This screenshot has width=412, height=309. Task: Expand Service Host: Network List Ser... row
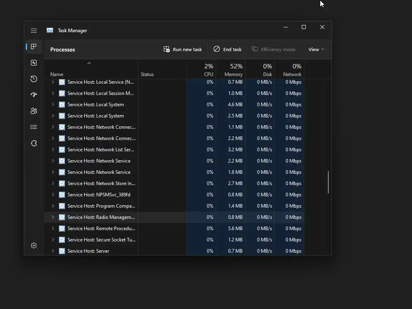click(x=53, y=150)
